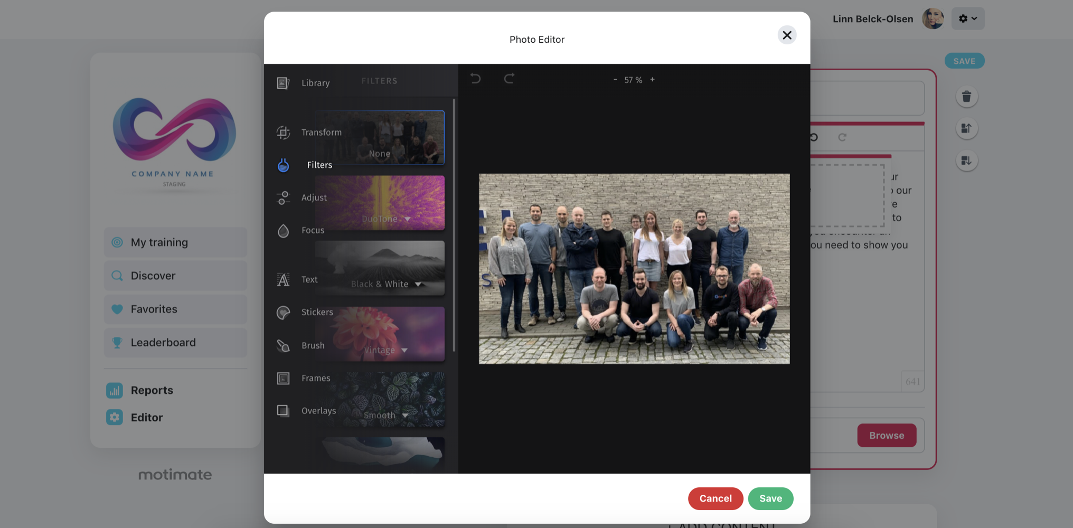Click the My training target icon

[x=117, y=242]
